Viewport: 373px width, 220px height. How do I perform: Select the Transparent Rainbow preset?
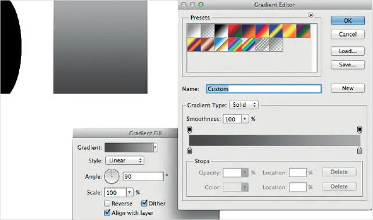pyautogui.click(x=249, y=45)
